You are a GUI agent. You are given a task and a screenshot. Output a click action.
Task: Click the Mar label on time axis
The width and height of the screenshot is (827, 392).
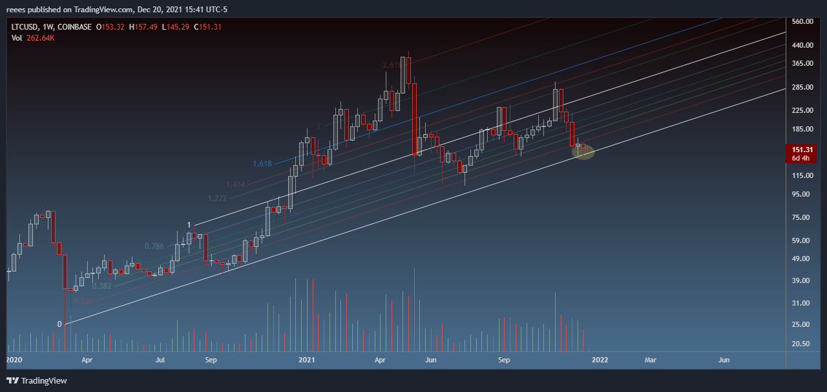pyautogui.click(x=651, y=360)
